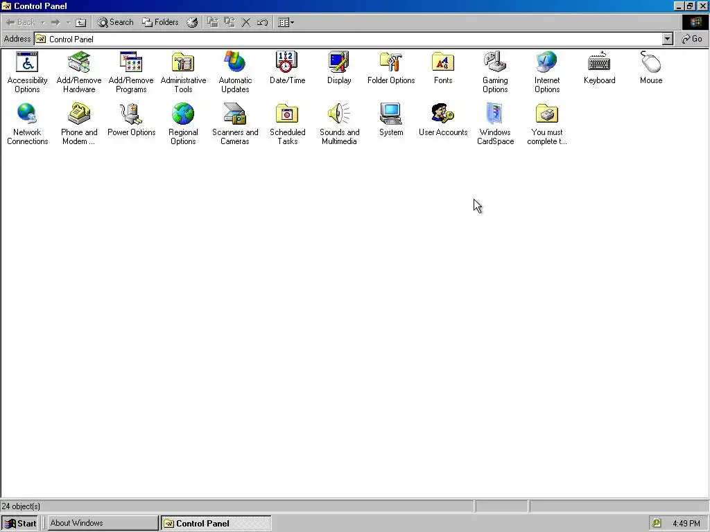Click the Back toolbar button
This screenshot has width=710, height=532.
[20, 22]
